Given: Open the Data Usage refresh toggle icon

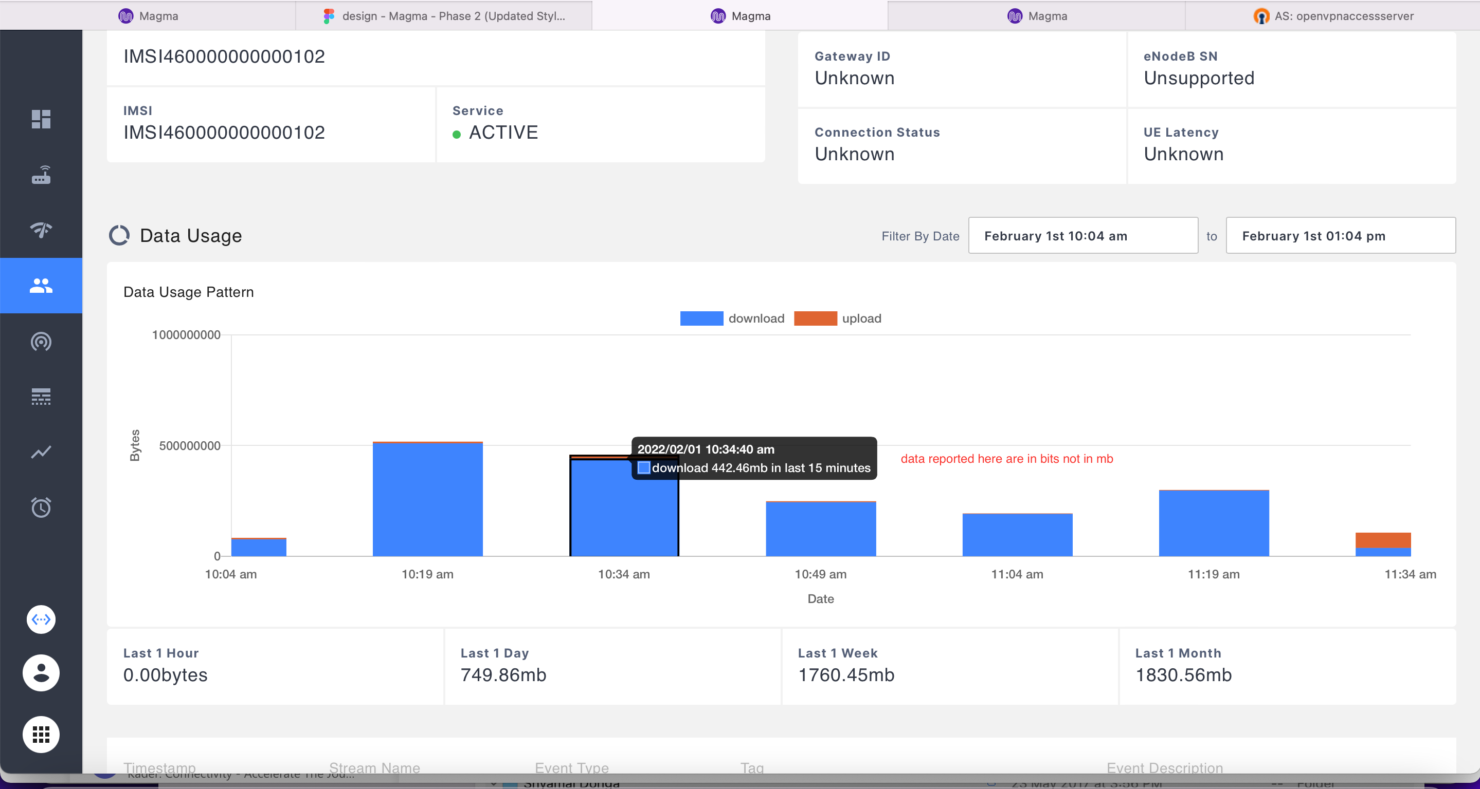Looking at the screenshot, I should [x=119, y=235].
